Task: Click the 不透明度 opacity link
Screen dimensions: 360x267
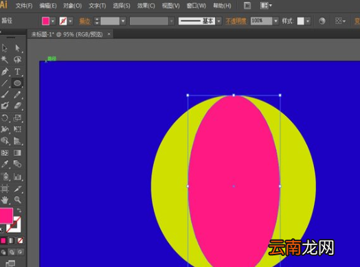Action: tap(236, 21)
